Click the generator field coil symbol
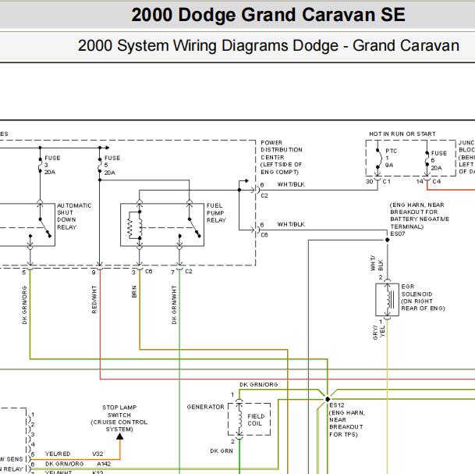The height and width of the screenshot is (474, 475). pyautogui.click(x=239, y=419)
